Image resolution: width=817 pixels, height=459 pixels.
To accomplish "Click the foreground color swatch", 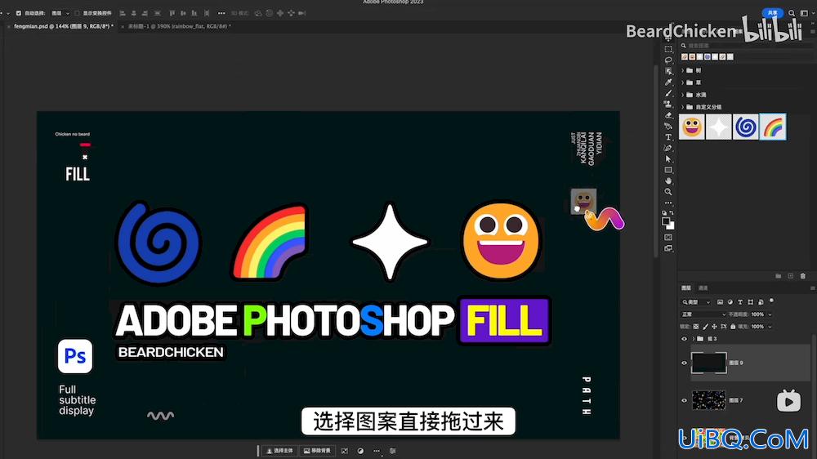I will point(666,221).
